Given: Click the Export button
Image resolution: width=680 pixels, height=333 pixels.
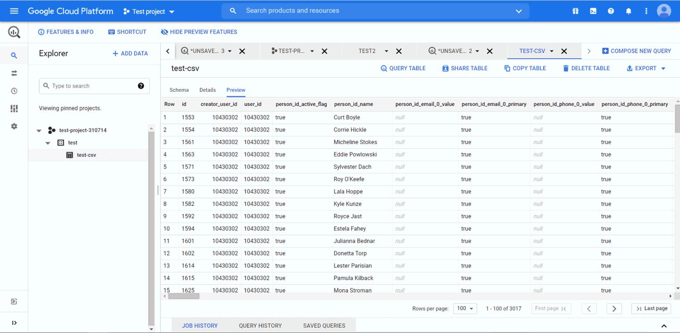Looking at the screenshot, I should click(x=645, y=68).
